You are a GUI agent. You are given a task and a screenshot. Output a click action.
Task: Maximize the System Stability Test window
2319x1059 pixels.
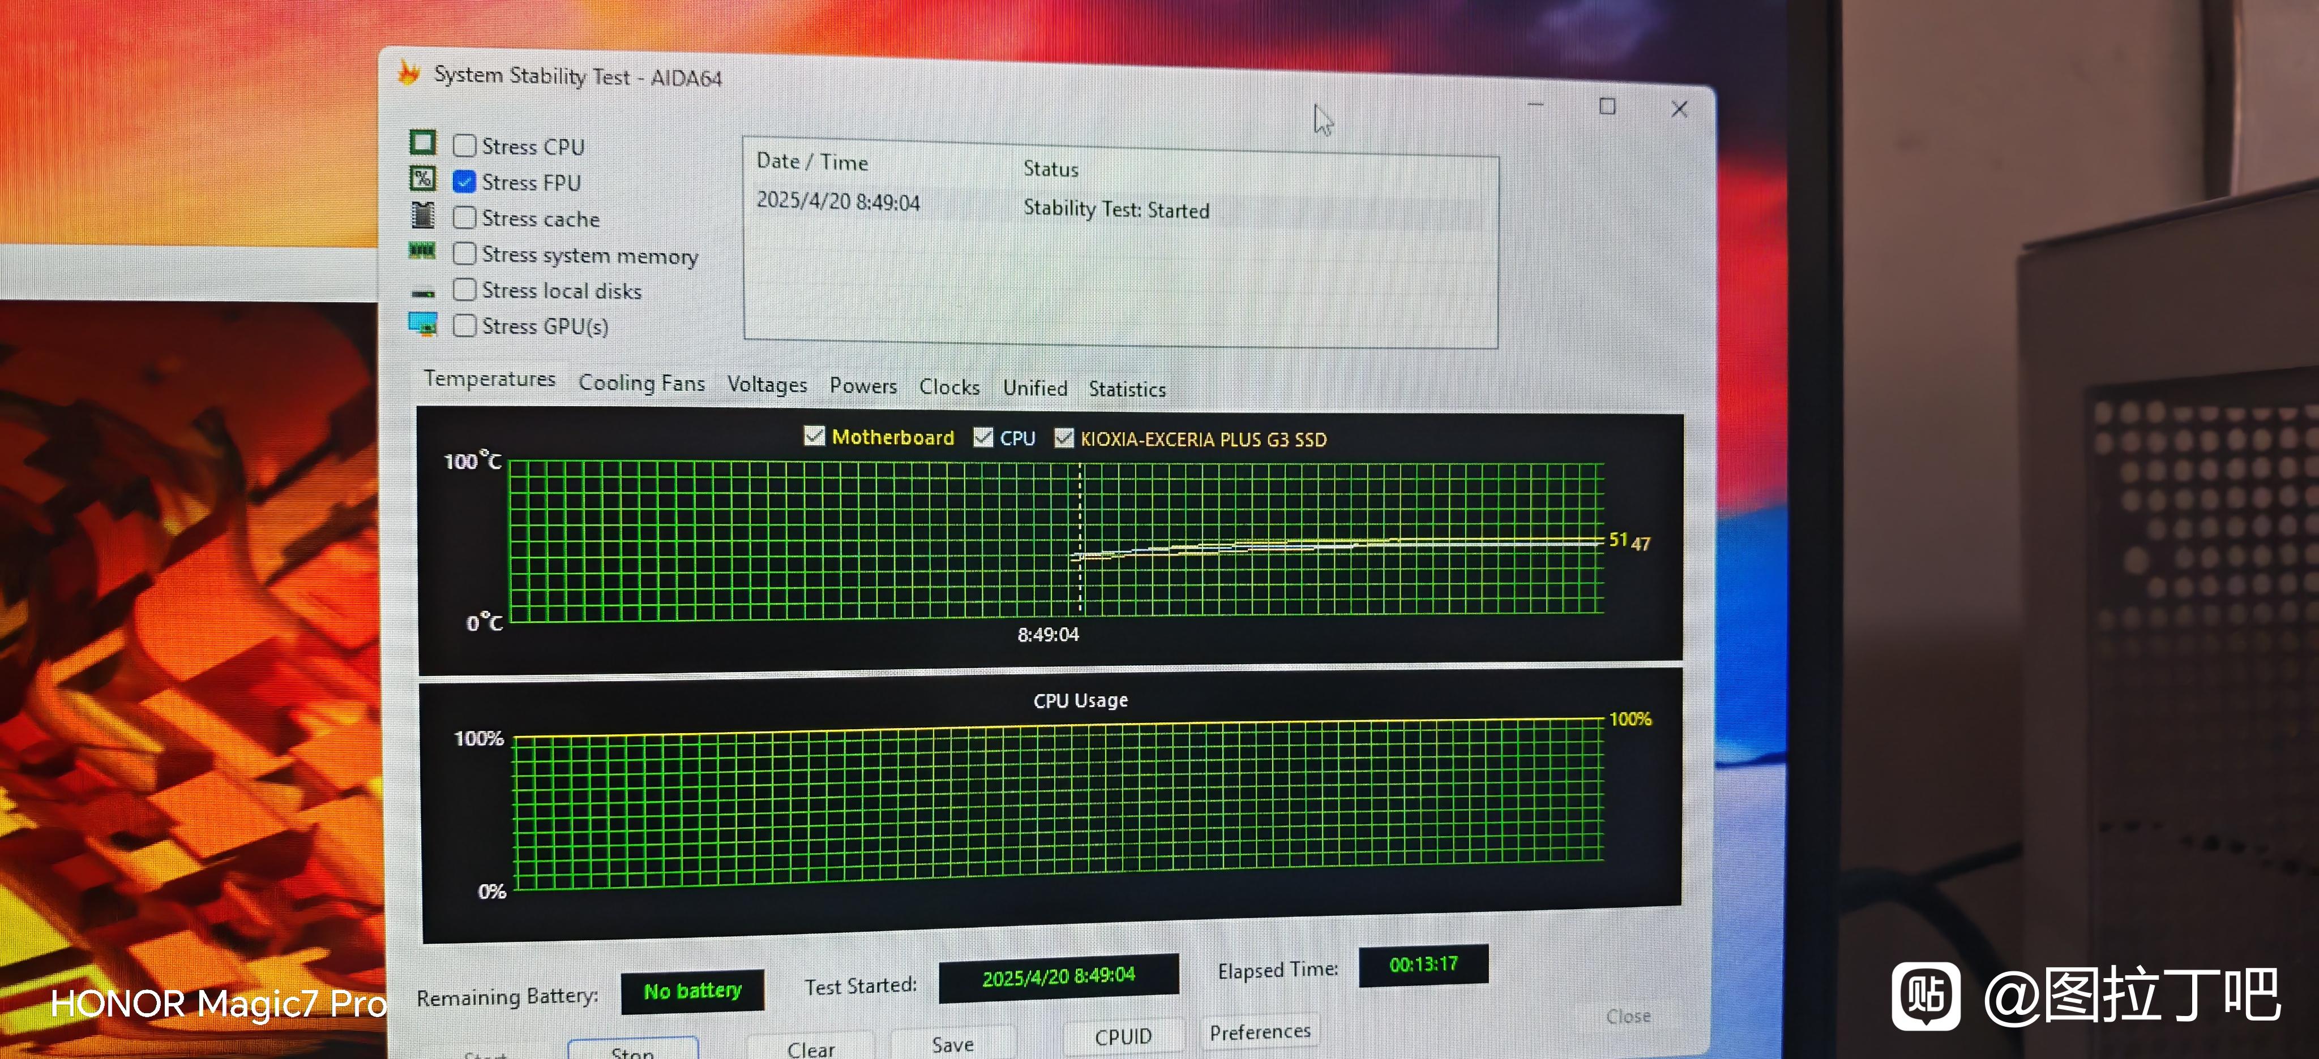[1607, 106]
